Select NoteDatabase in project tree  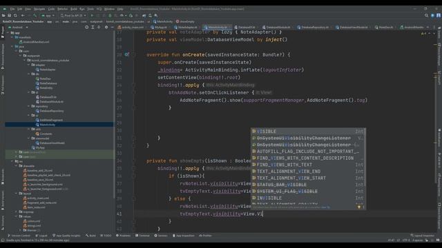(x=46, y=83)
